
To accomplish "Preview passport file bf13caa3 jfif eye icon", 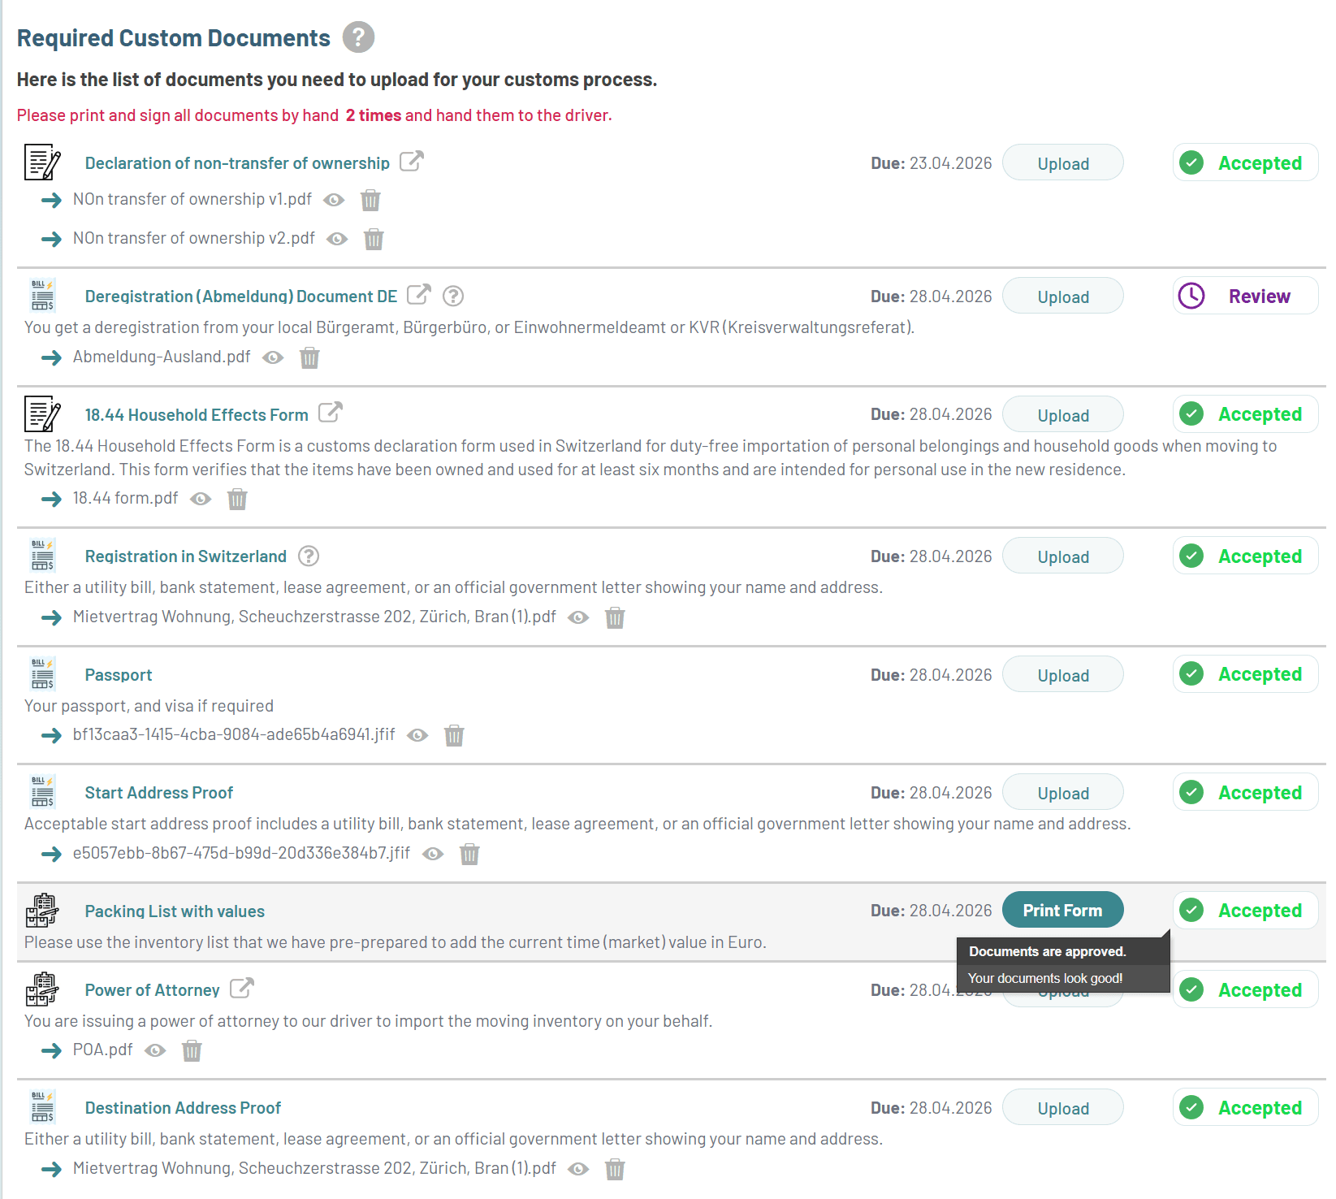I will 417,735.
